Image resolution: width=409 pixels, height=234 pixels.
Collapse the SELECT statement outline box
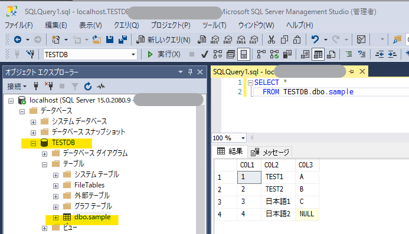[x=250, y=83]
